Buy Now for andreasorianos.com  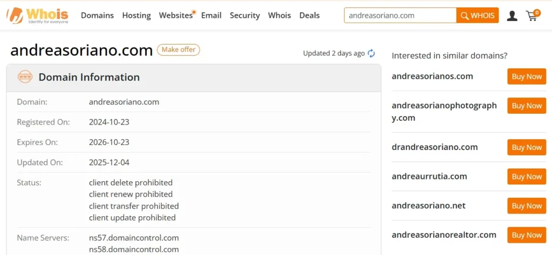[527, 77]
